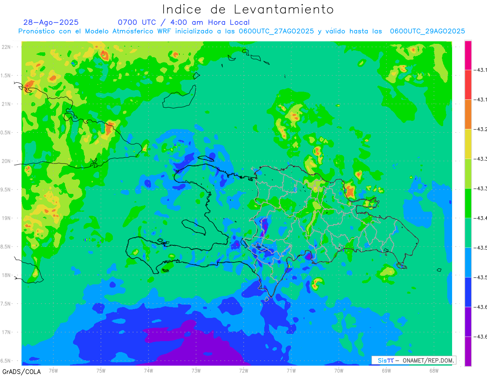The image size is (487, 376).
Task: Click the time '0700 UTC / 4:00 am Hora Local'
Action: (184, 22)
